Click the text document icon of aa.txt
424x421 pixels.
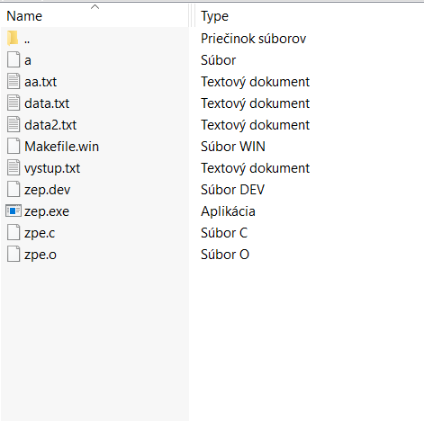[14, 81]
